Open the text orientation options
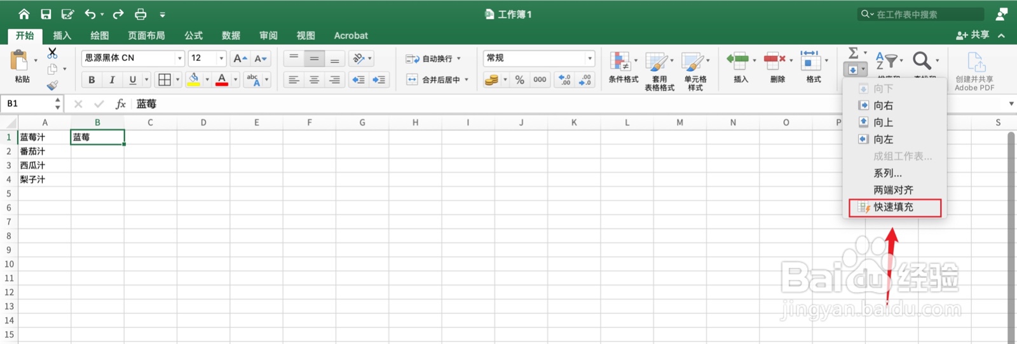Image resolution: width=1017 pixels, height=344 pixels. pos(362,58)
